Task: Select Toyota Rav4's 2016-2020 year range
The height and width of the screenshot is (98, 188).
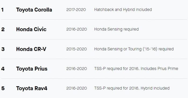Action: point(77,88)
